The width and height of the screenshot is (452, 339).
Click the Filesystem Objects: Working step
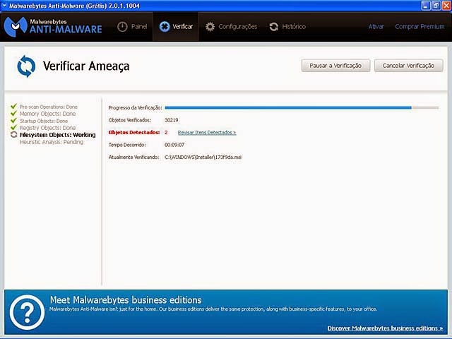click(x=57, y=135)
